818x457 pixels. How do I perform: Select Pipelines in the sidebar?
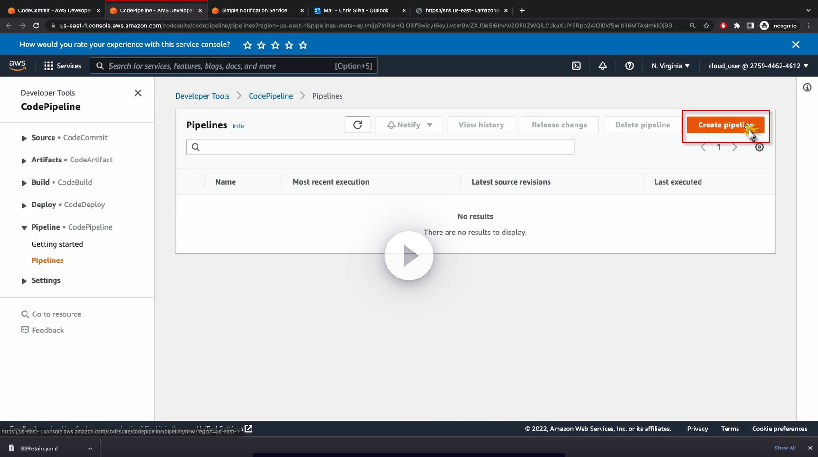click(x=47, y=260)
